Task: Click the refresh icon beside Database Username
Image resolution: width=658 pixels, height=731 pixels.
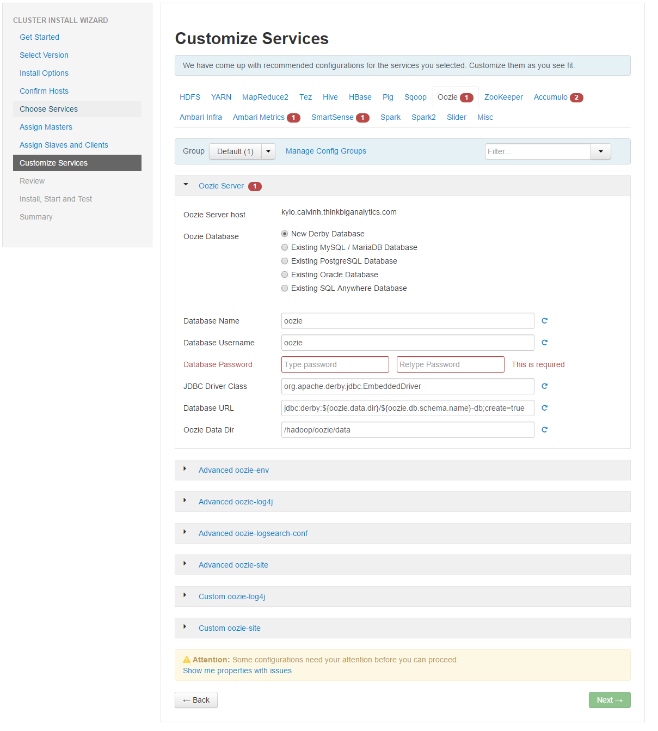Action: coord(544,343)
